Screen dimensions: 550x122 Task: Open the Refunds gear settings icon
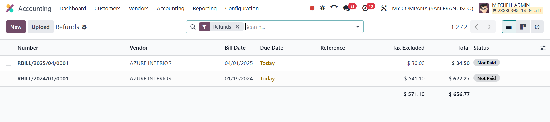pyautogui.click(x=84, y=27)
